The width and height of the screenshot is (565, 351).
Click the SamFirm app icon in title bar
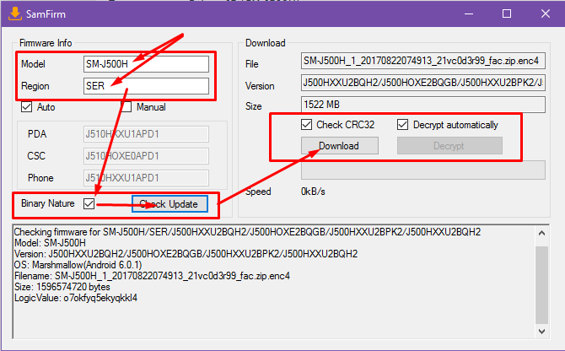coord(14,13)
